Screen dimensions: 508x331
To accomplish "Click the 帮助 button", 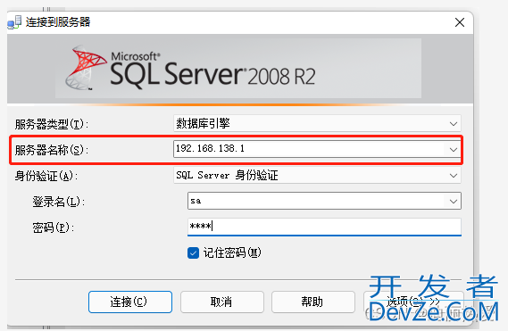I will pyautogui.click(x=313, y=302).
